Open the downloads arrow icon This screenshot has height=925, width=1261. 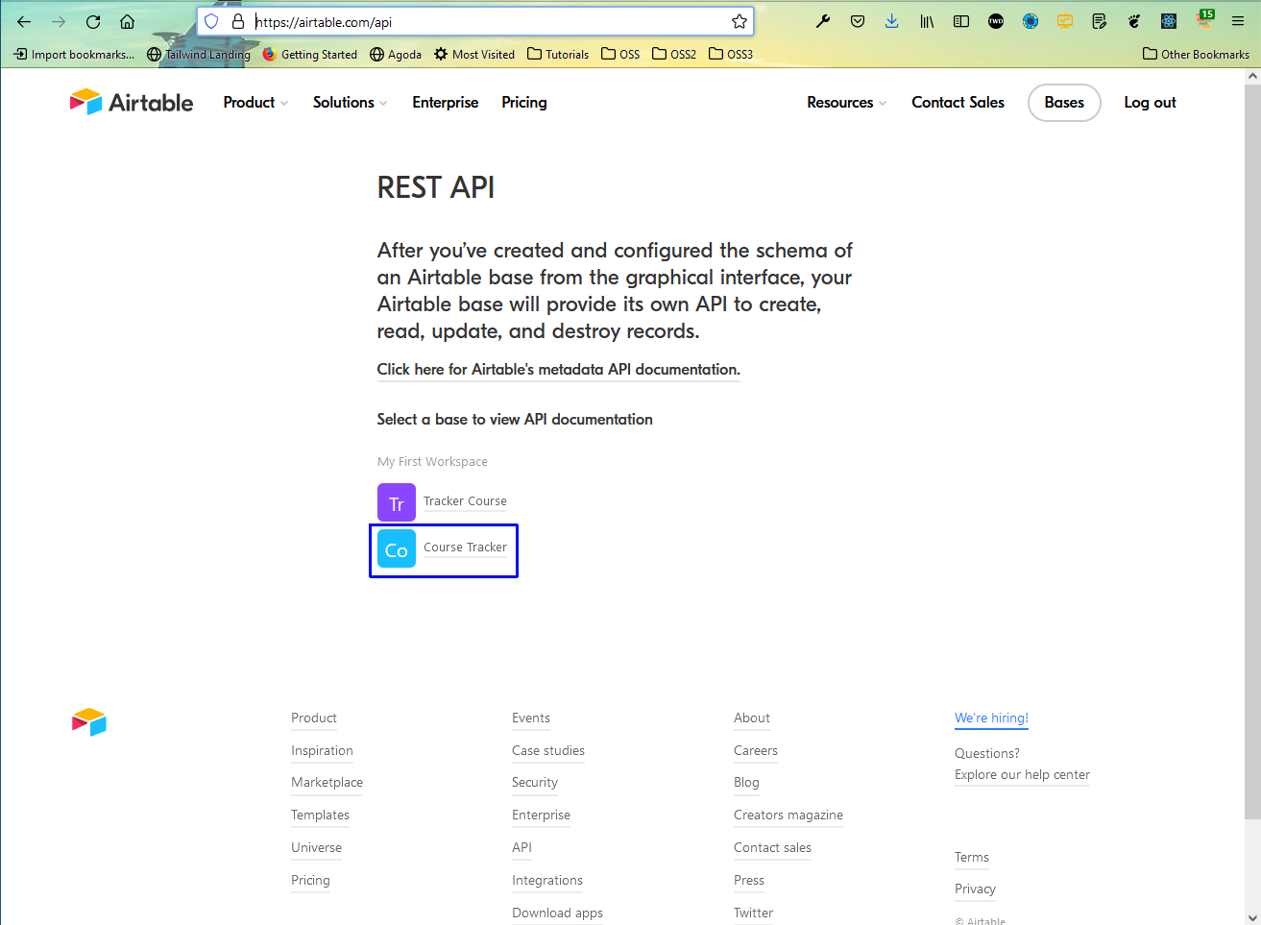(x=892, y=21)
